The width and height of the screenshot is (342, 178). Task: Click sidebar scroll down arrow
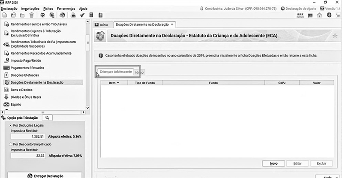pos(88,108)
